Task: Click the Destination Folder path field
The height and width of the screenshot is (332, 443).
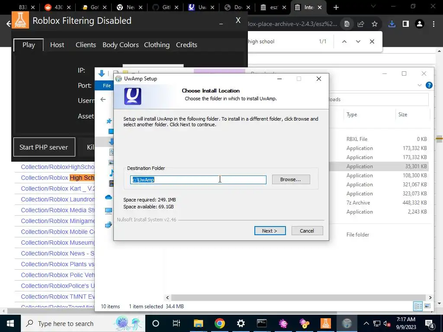Action: tap(198, 180)
